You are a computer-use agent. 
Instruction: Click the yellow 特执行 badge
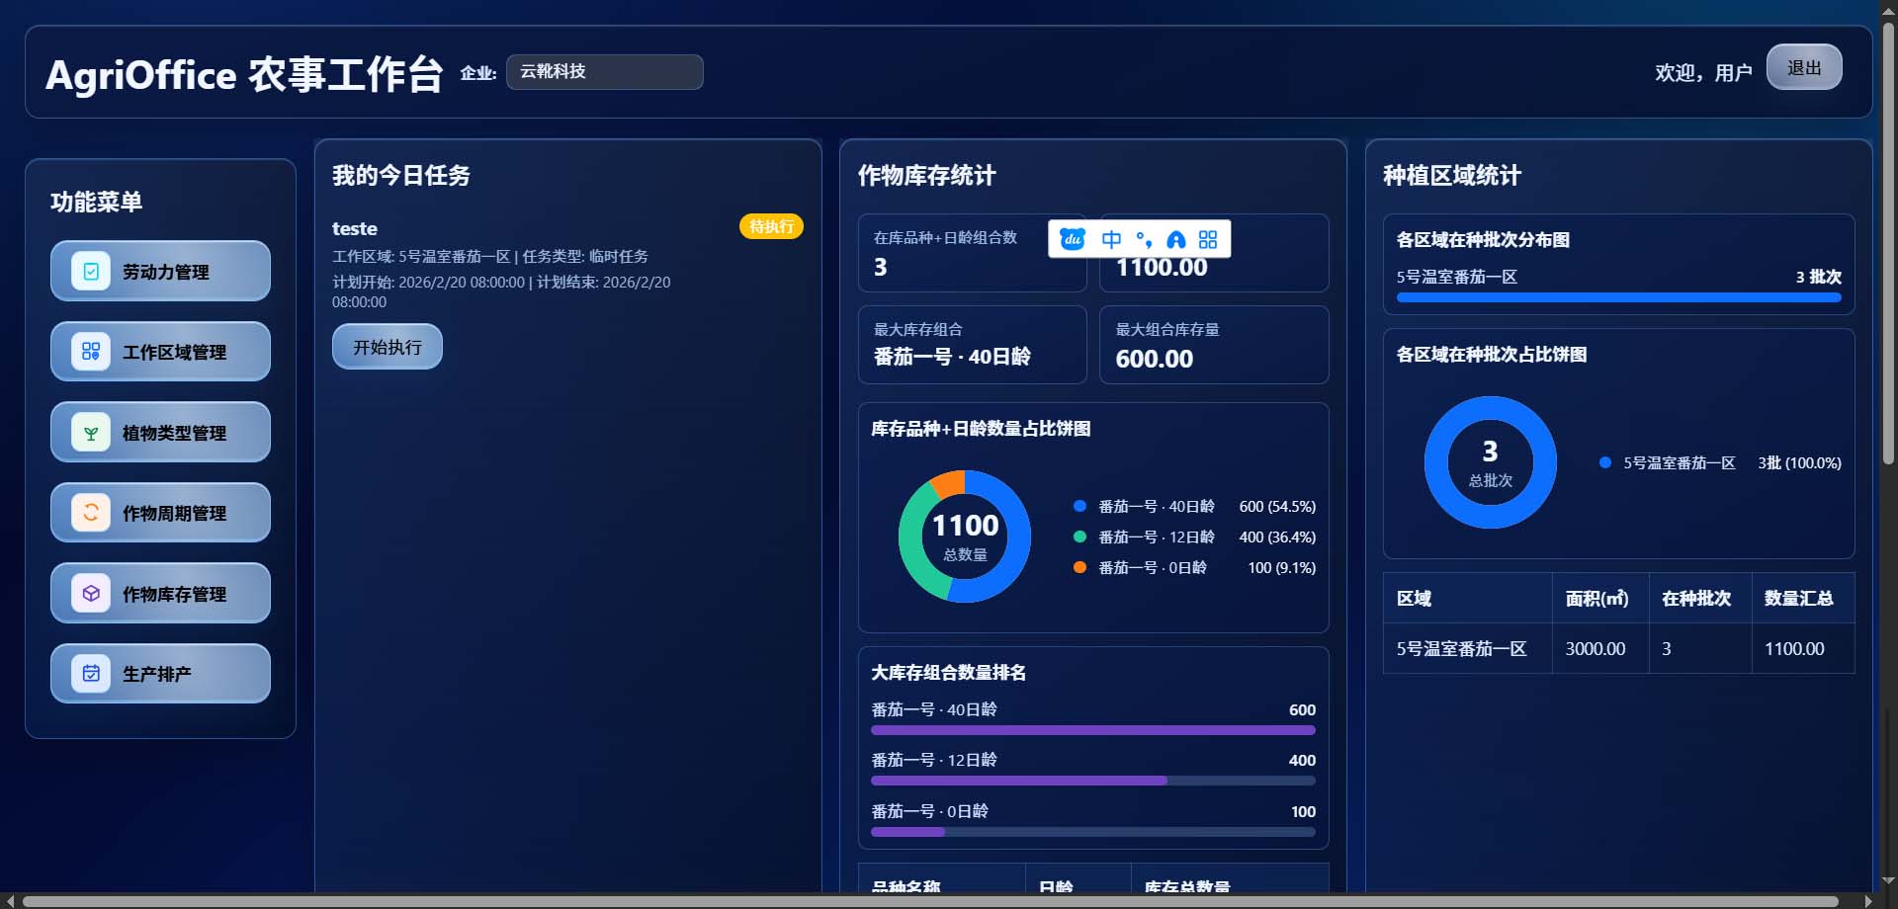coord(771,226)
